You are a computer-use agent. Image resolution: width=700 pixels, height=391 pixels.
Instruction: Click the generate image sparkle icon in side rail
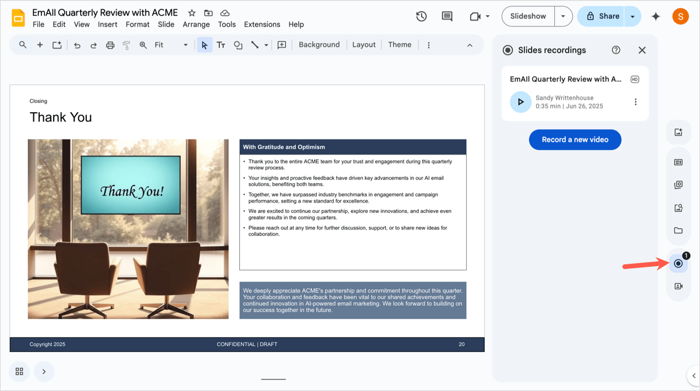678,132
